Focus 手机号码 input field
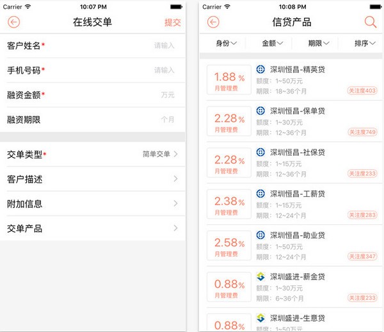Screen dimensions: 384x332 93,71
